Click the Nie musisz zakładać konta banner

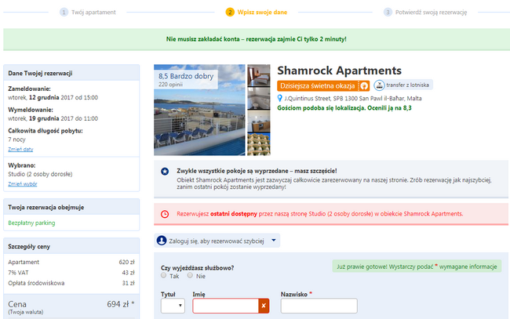[257, 39]
